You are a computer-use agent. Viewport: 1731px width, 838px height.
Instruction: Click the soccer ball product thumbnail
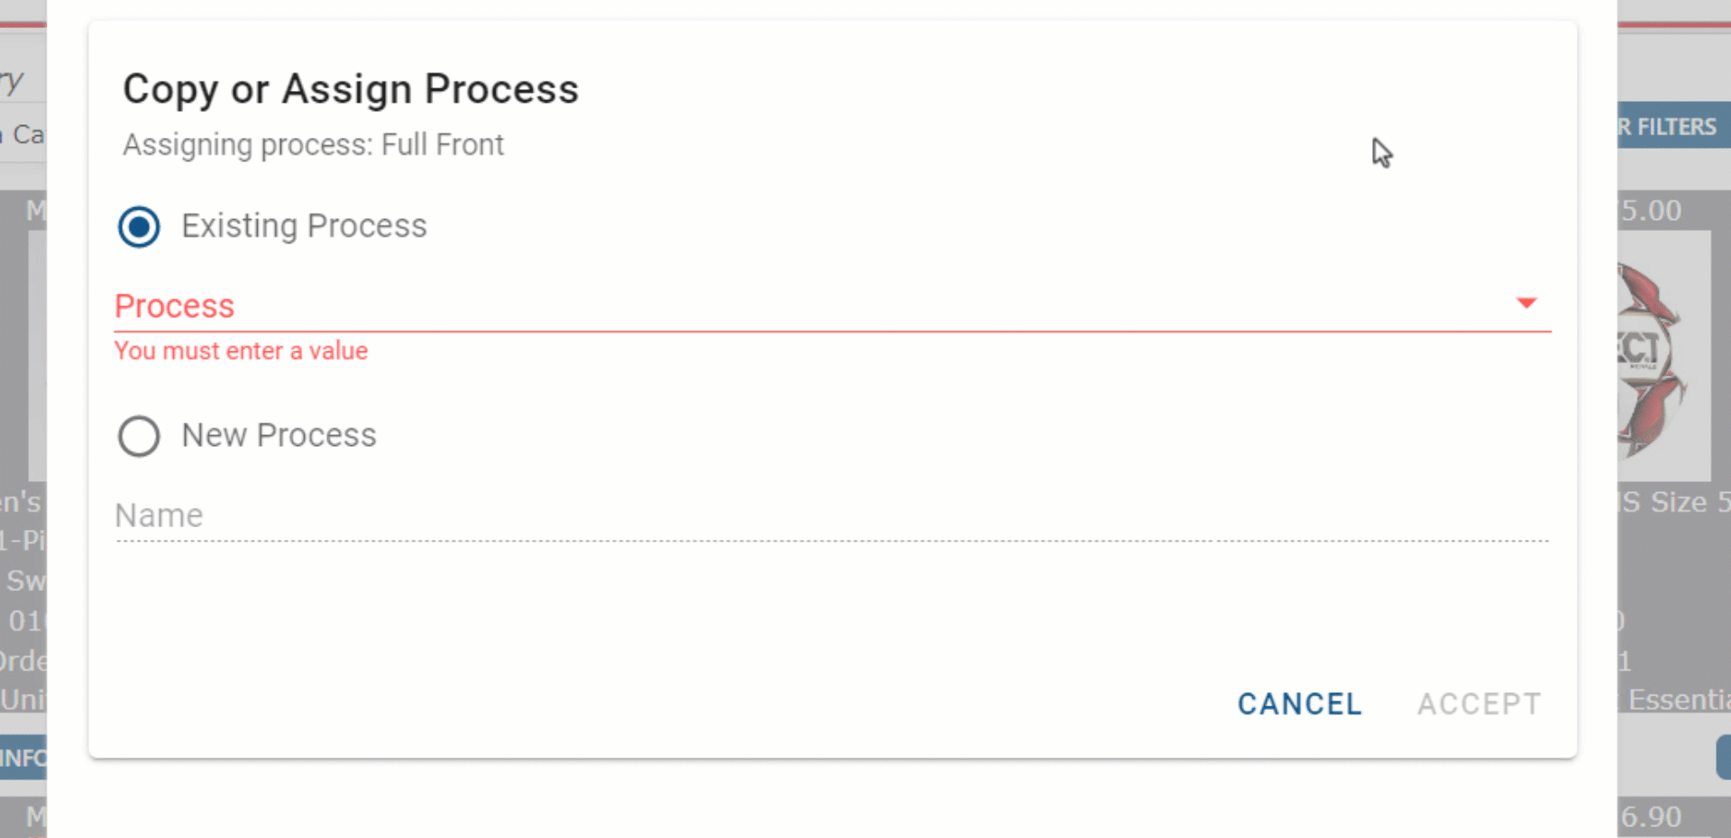click(x=1663, y=356)
